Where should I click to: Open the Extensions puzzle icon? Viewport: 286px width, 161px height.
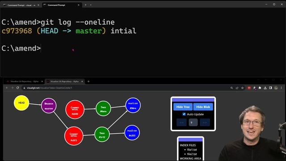click(x=260, y=88)
